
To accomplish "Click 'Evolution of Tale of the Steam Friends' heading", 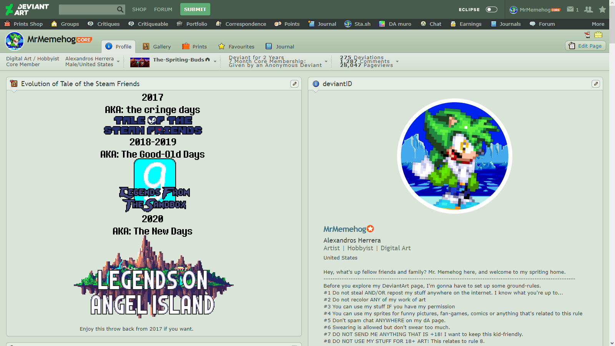I will pos(80,84).
